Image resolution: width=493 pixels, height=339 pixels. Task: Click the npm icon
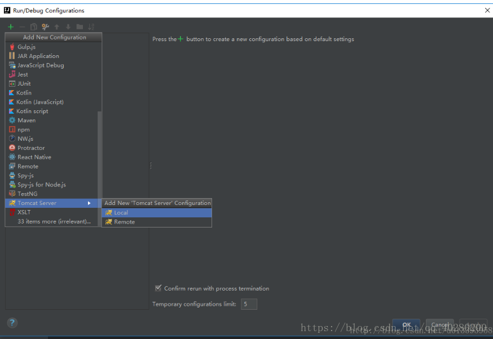(x=12, y=130)
